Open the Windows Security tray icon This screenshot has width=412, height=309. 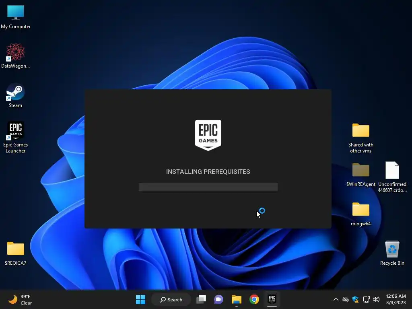click(356, 299)
